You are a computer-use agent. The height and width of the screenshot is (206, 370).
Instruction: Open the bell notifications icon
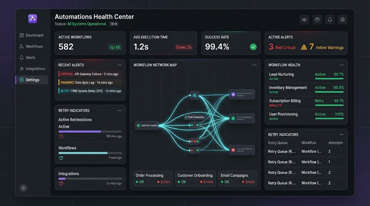point(330,20)
